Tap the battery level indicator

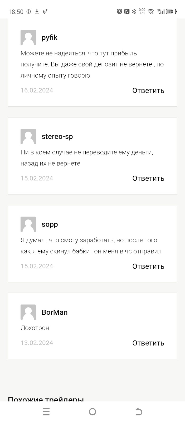point(171,11)
